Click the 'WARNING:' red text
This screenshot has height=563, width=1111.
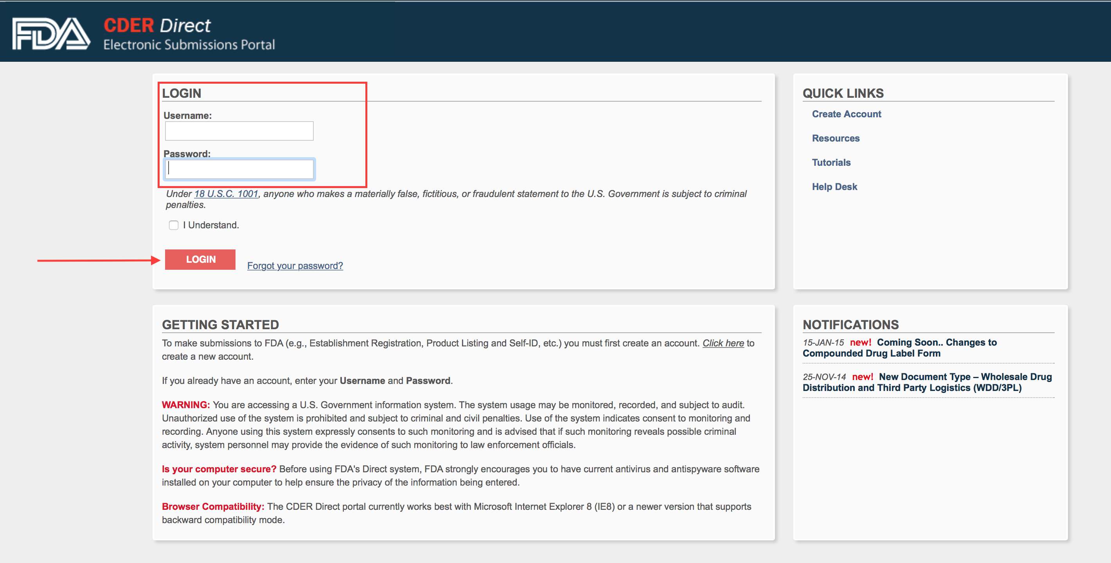(x=186, y=405)
